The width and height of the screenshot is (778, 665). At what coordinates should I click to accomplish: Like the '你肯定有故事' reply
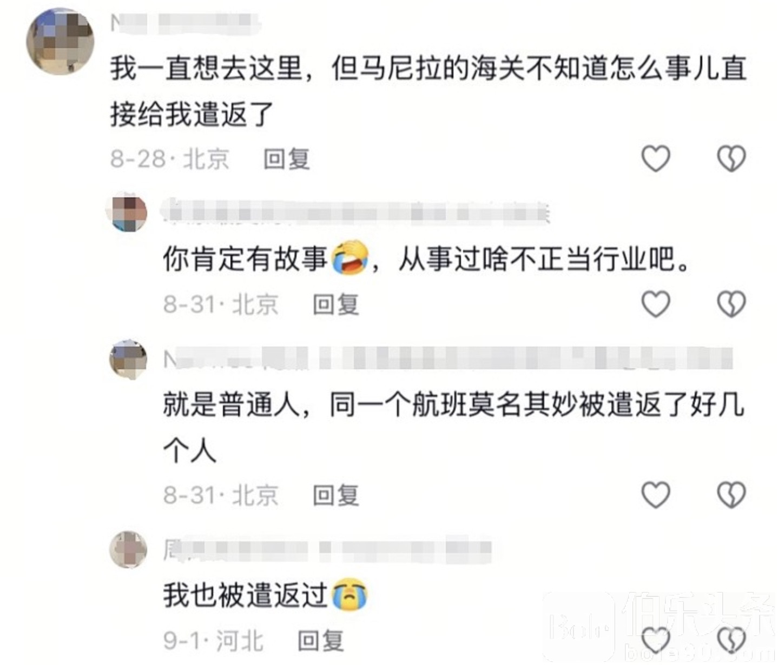[656, 304]
